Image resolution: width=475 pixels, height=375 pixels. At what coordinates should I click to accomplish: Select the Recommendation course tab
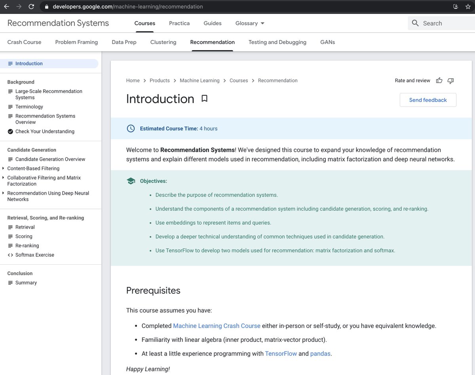point(212,42)
